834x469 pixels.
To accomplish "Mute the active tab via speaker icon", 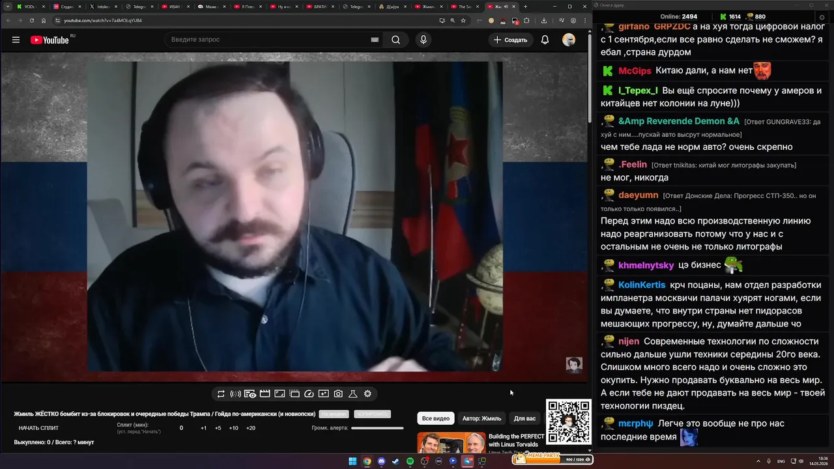I will point(506,7).
